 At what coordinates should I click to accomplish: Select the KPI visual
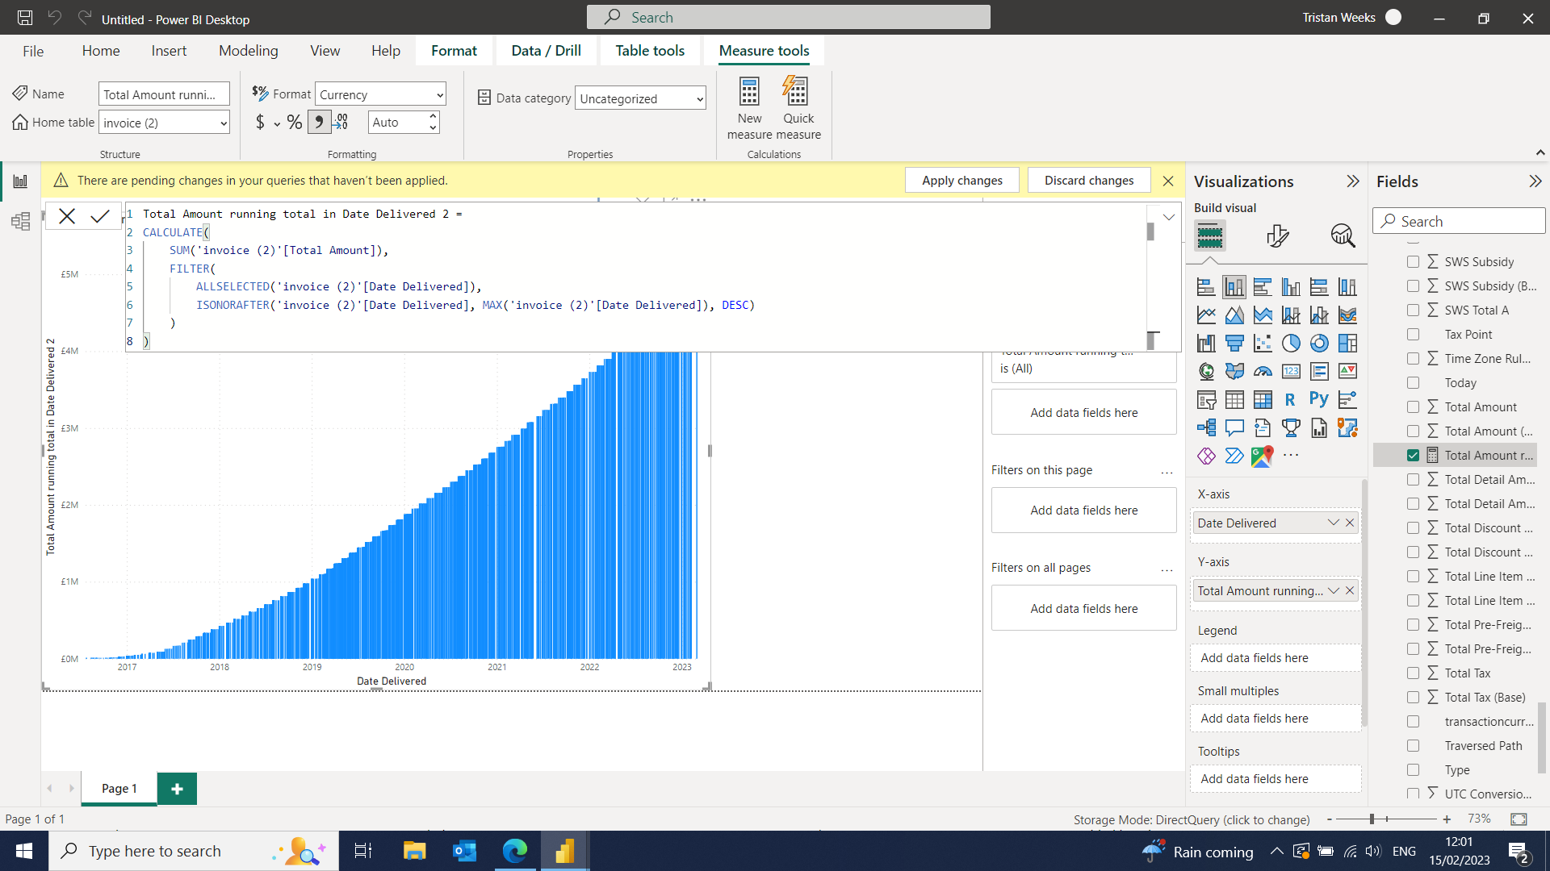[1347, 372]
